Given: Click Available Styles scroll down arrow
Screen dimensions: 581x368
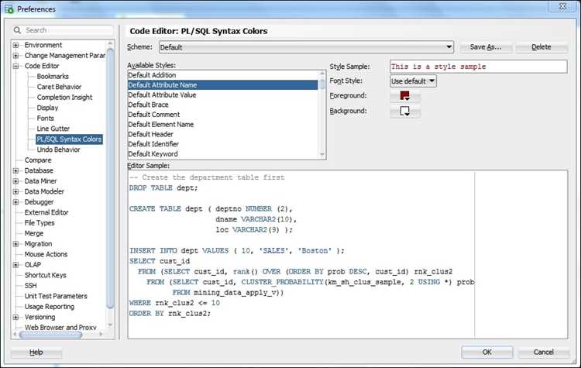Looking at the screenshot, I should pos(321,154).
